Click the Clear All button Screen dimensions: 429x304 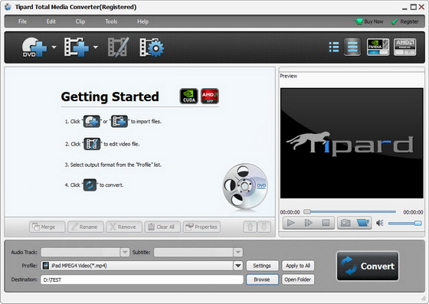tap(162, 227)
